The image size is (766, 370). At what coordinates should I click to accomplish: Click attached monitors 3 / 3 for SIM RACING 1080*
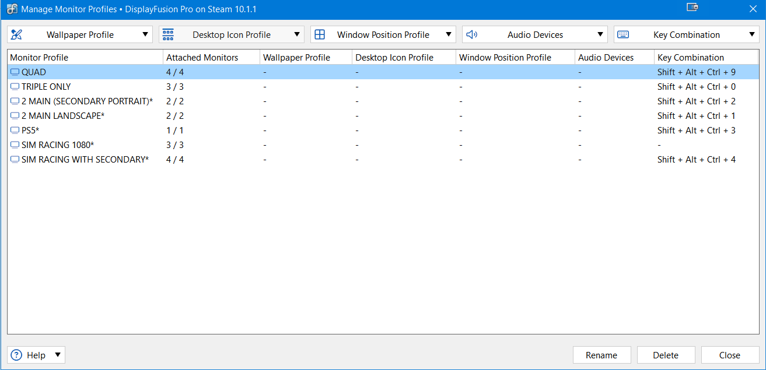(x=175, y=145)
